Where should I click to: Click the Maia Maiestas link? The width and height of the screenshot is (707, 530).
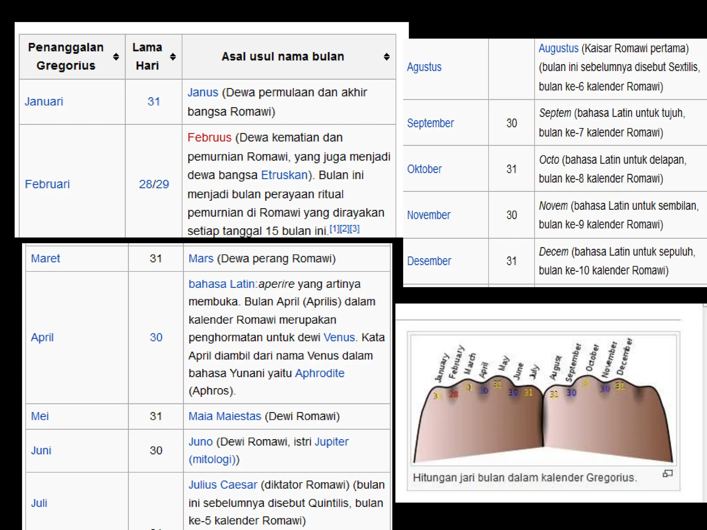(225, 416)
